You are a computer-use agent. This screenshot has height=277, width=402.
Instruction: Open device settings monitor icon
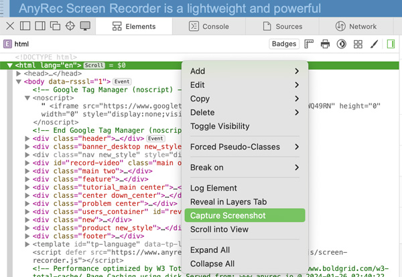tap(85, 26)
